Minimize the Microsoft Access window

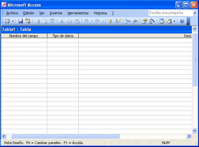click(179, 5)
